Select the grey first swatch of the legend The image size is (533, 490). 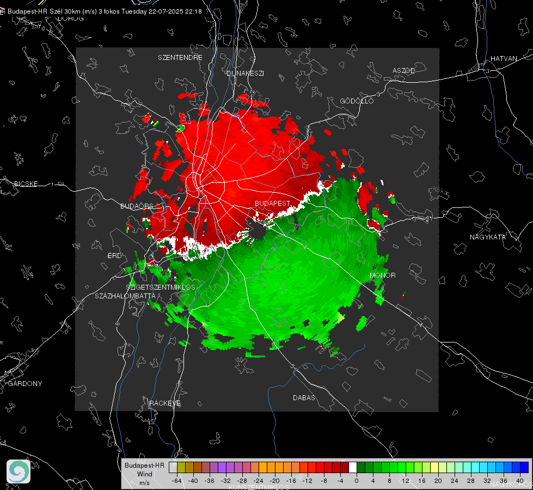(x=173, y=468)
